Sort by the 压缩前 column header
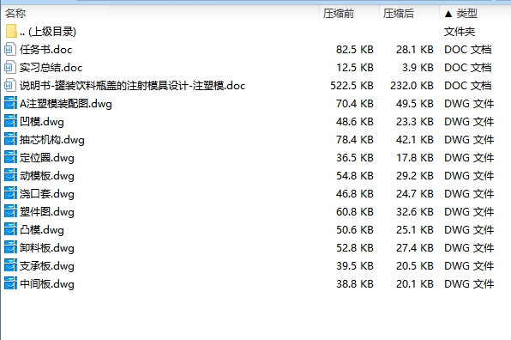 point(339,14)
